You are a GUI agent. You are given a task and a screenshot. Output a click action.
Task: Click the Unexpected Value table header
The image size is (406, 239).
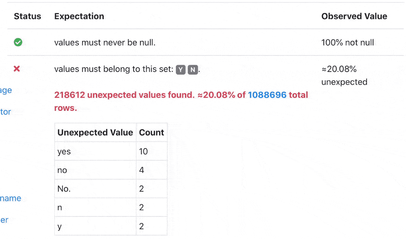coord(95,133)
